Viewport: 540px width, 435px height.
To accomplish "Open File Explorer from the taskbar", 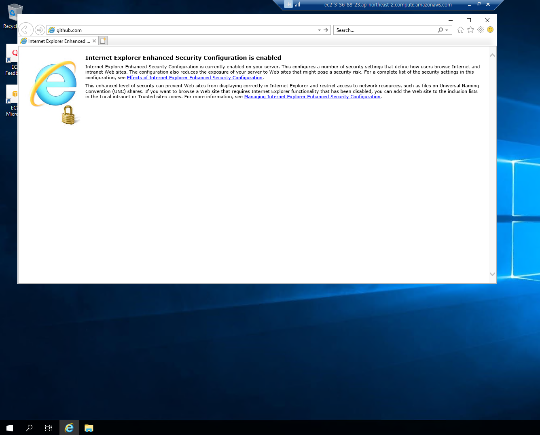I will (89, 428).
